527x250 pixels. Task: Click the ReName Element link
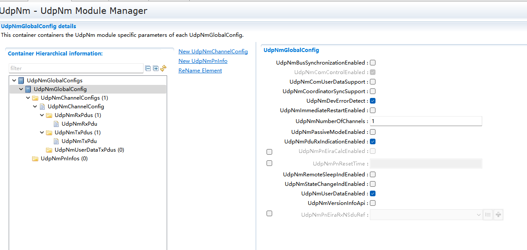click(x=200, y=71)
